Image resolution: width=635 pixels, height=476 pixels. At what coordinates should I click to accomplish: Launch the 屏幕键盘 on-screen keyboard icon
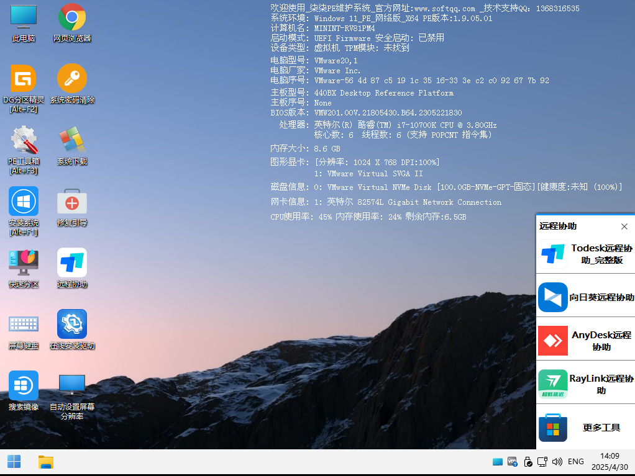[24, 325]
